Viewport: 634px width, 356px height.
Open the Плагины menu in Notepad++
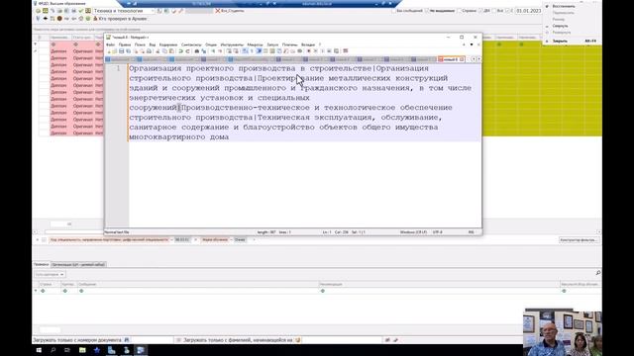point(290,44)
